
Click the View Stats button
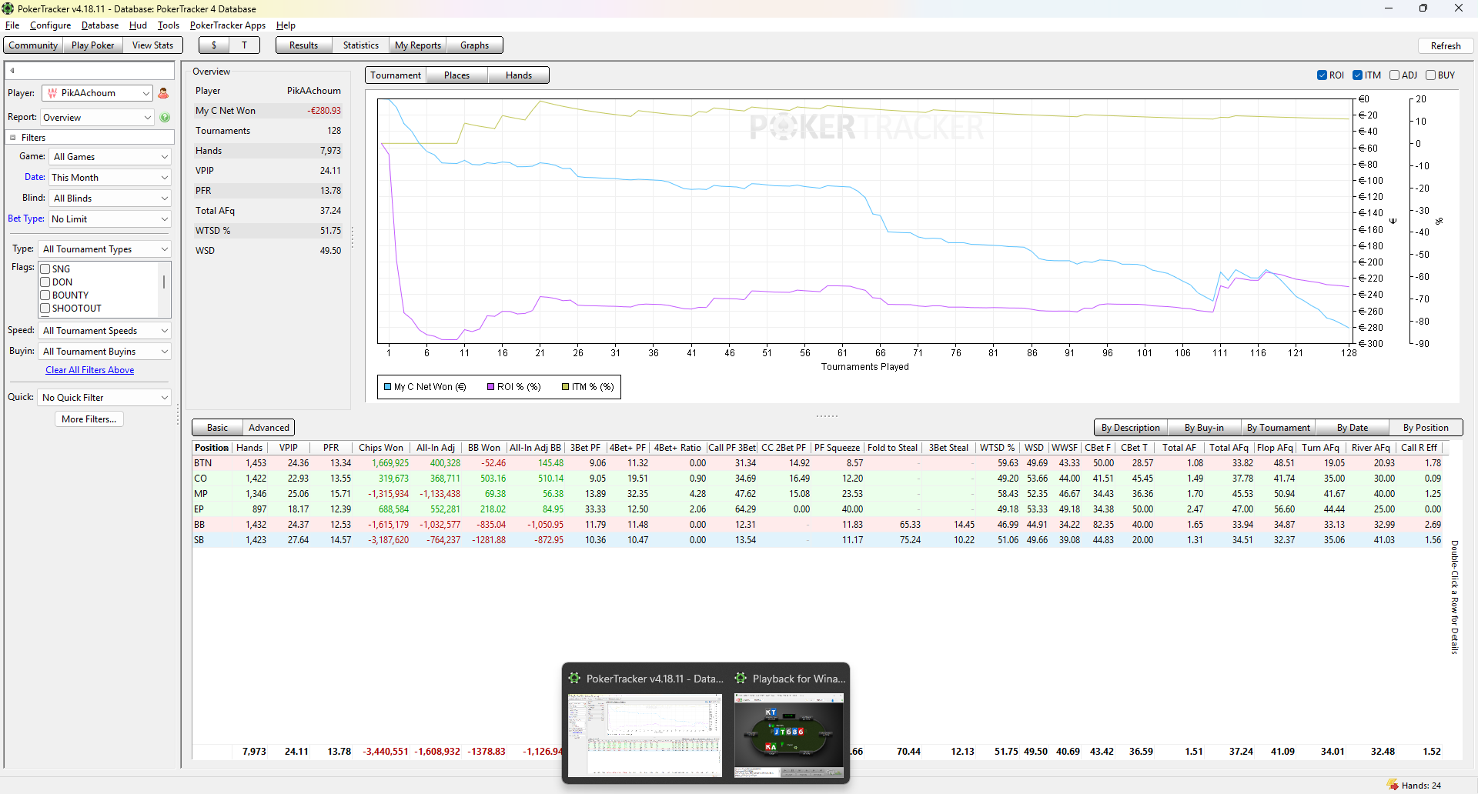pos(152,45)
